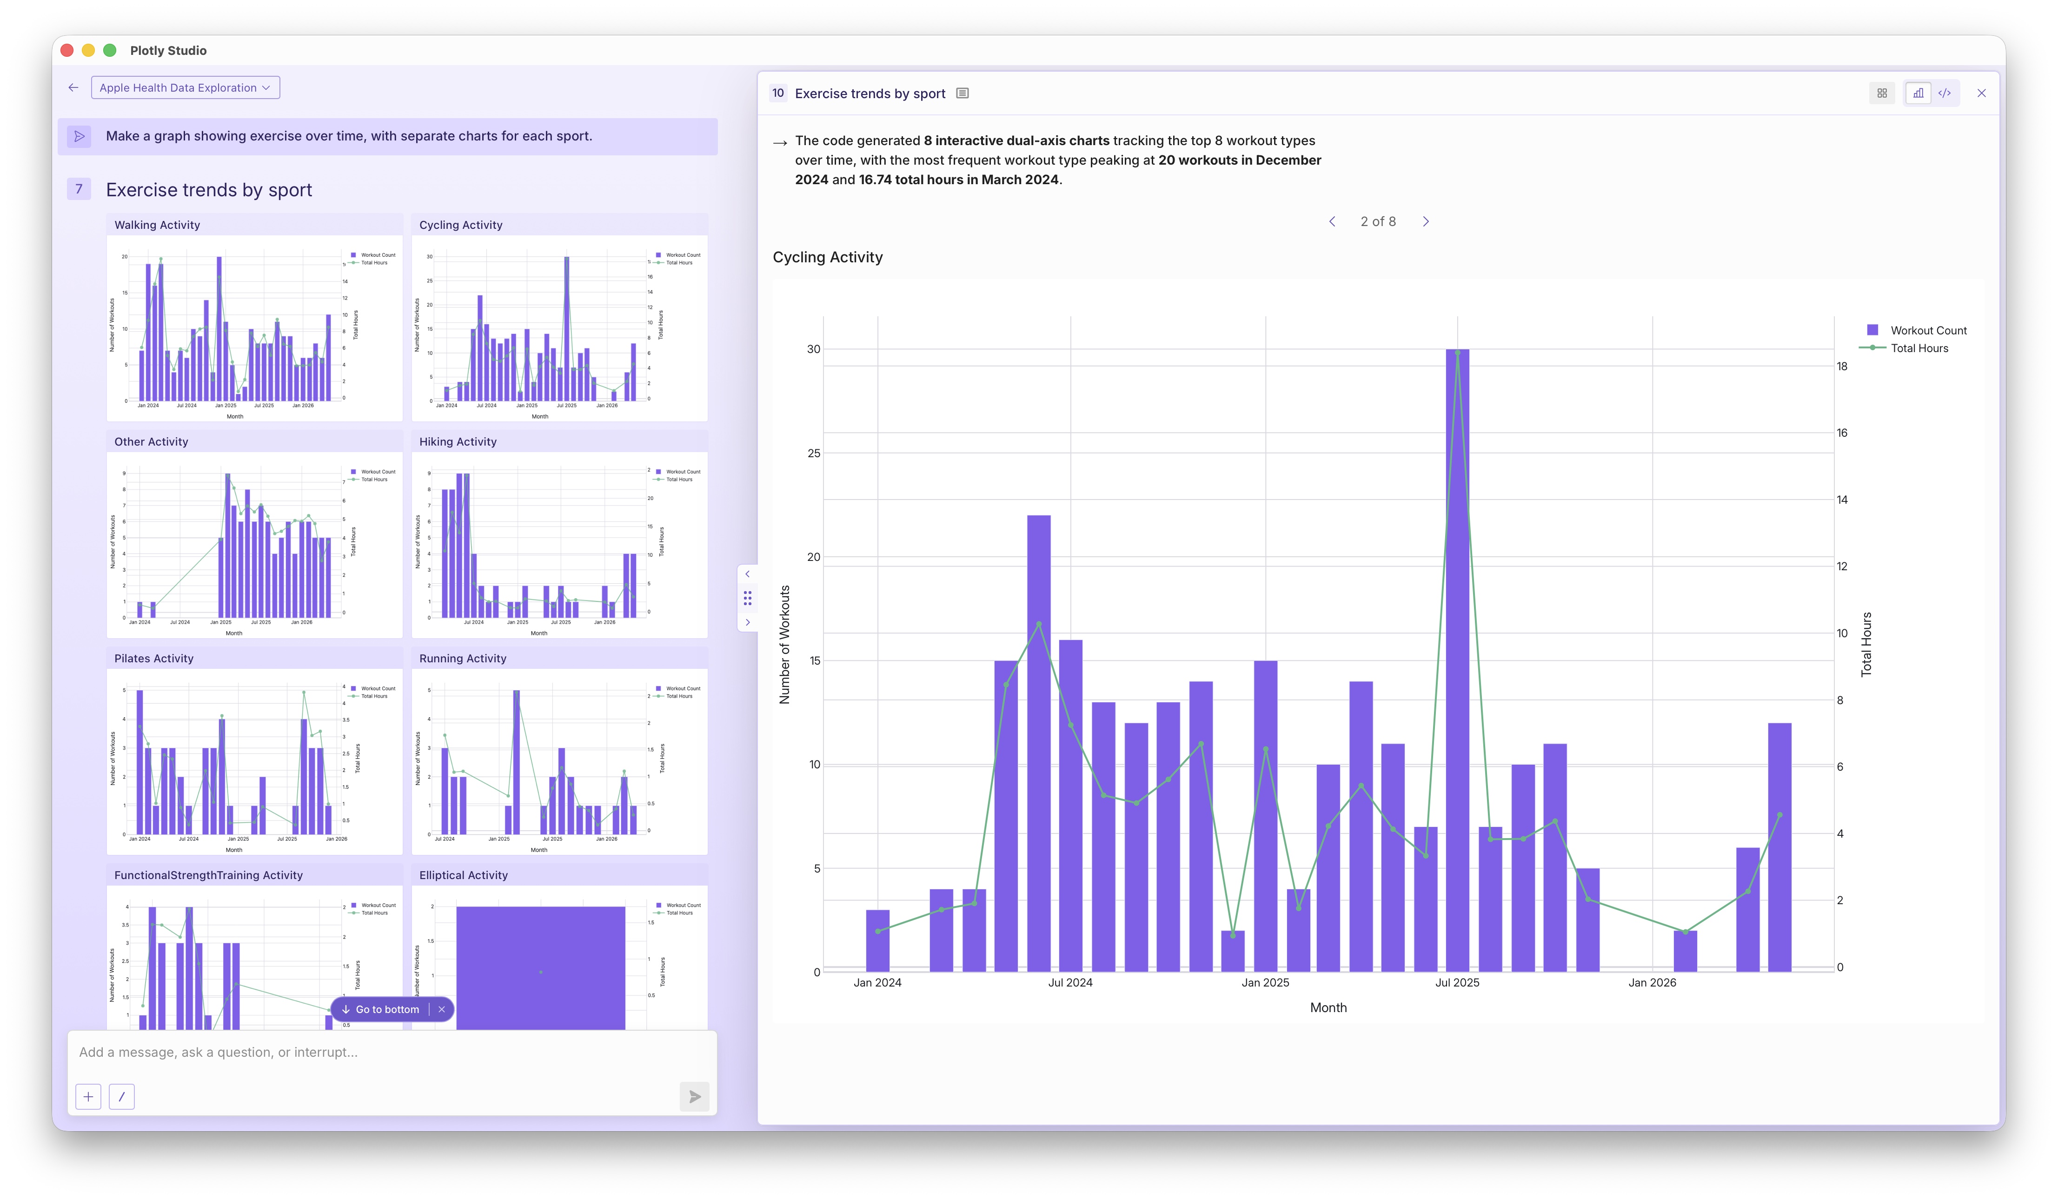Click the '2 of 8' pager text
This screenshot has height=1200, width=2058.
[x=1378, y=221]
